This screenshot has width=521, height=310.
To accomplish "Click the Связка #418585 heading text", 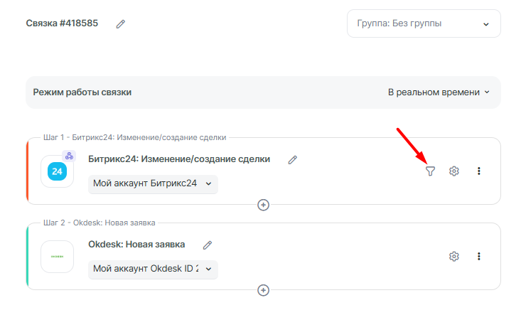I will pyautogui.click(x=62, y=23).
